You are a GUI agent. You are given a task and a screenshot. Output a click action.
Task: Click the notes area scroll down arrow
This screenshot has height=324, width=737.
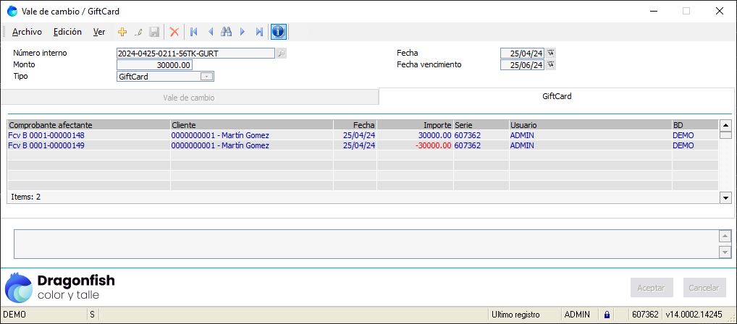click(x=725, y=252)
